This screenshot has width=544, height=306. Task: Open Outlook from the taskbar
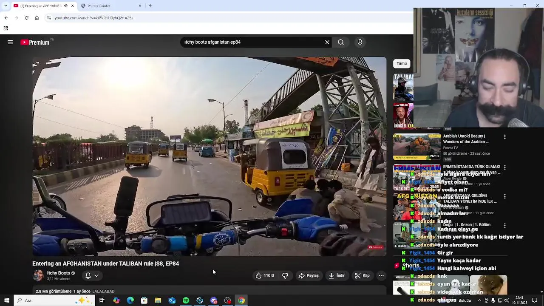[172, 300]
